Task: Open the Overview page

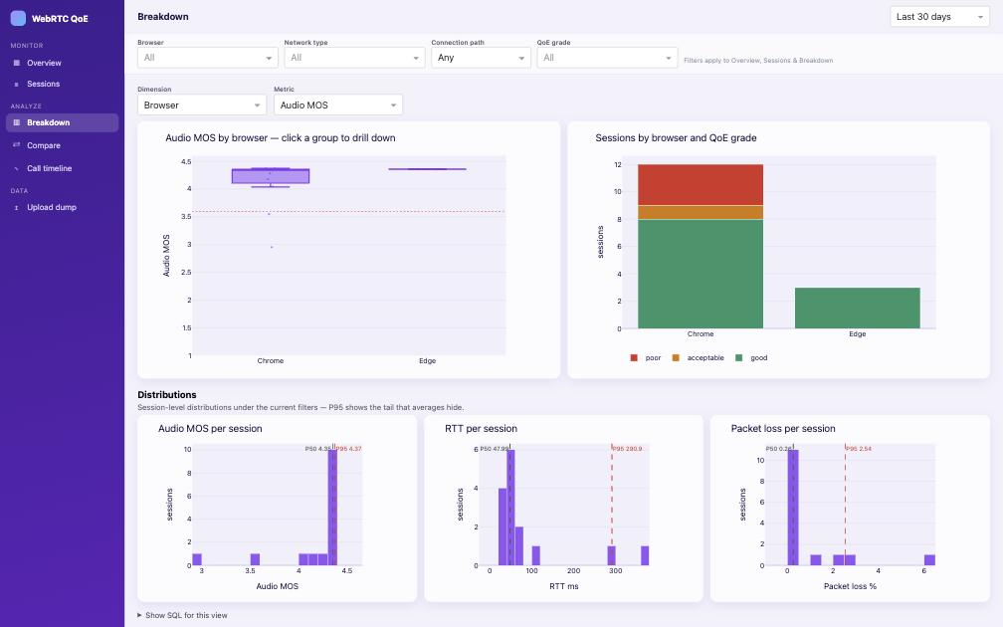Action: pyautogui.click(x=62, y=63)
